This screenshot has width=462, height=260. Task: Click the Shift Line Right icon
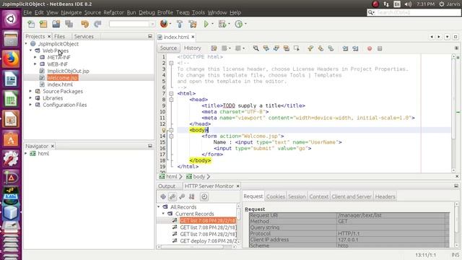coord(355,48)
